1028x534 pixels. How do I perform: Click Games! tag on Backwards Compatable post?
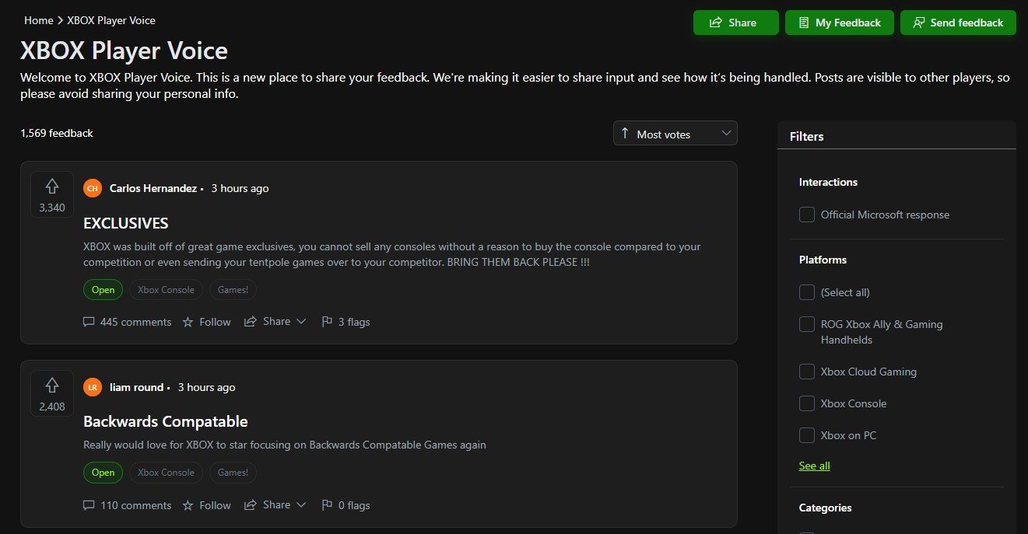[233, 473]
